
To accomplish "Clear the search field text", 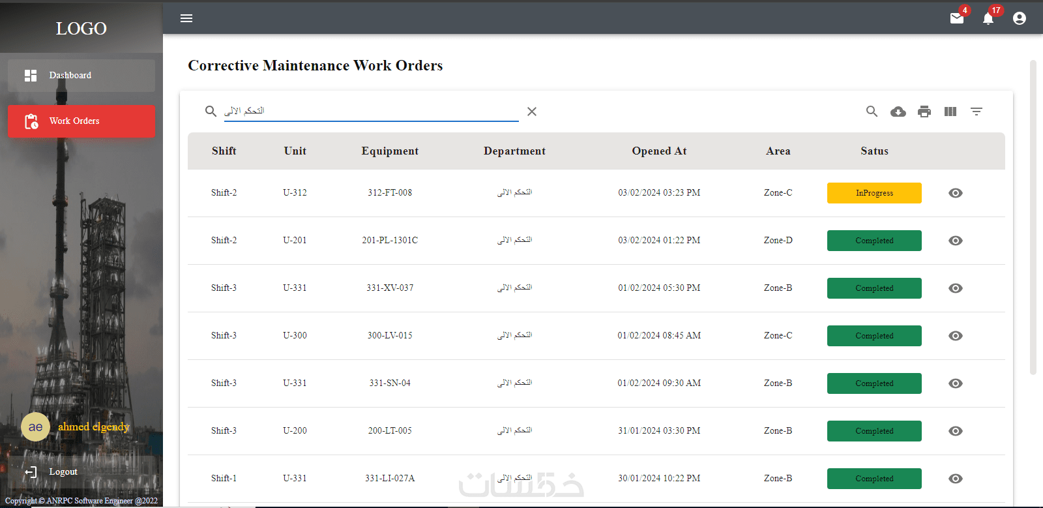I will 532,112.
